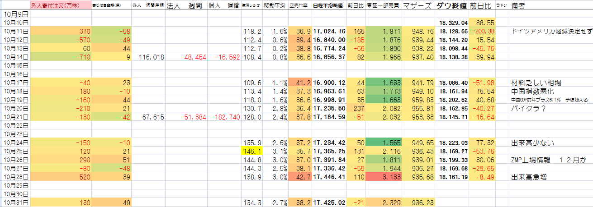Select the 116,018 cell
The width and height of the screenshot is (593, 207).
coord(148,57)
